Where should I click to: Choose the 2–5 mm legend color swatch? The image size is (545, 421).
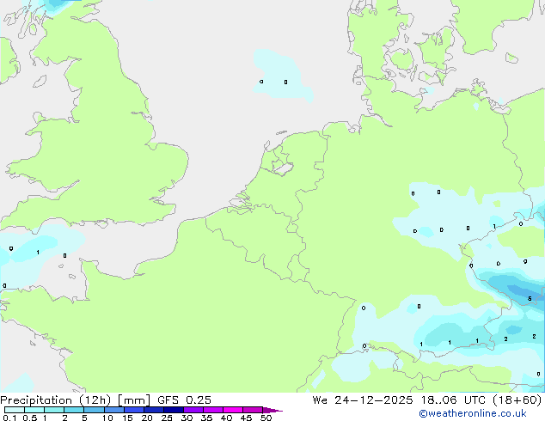(x=74, y=410)
